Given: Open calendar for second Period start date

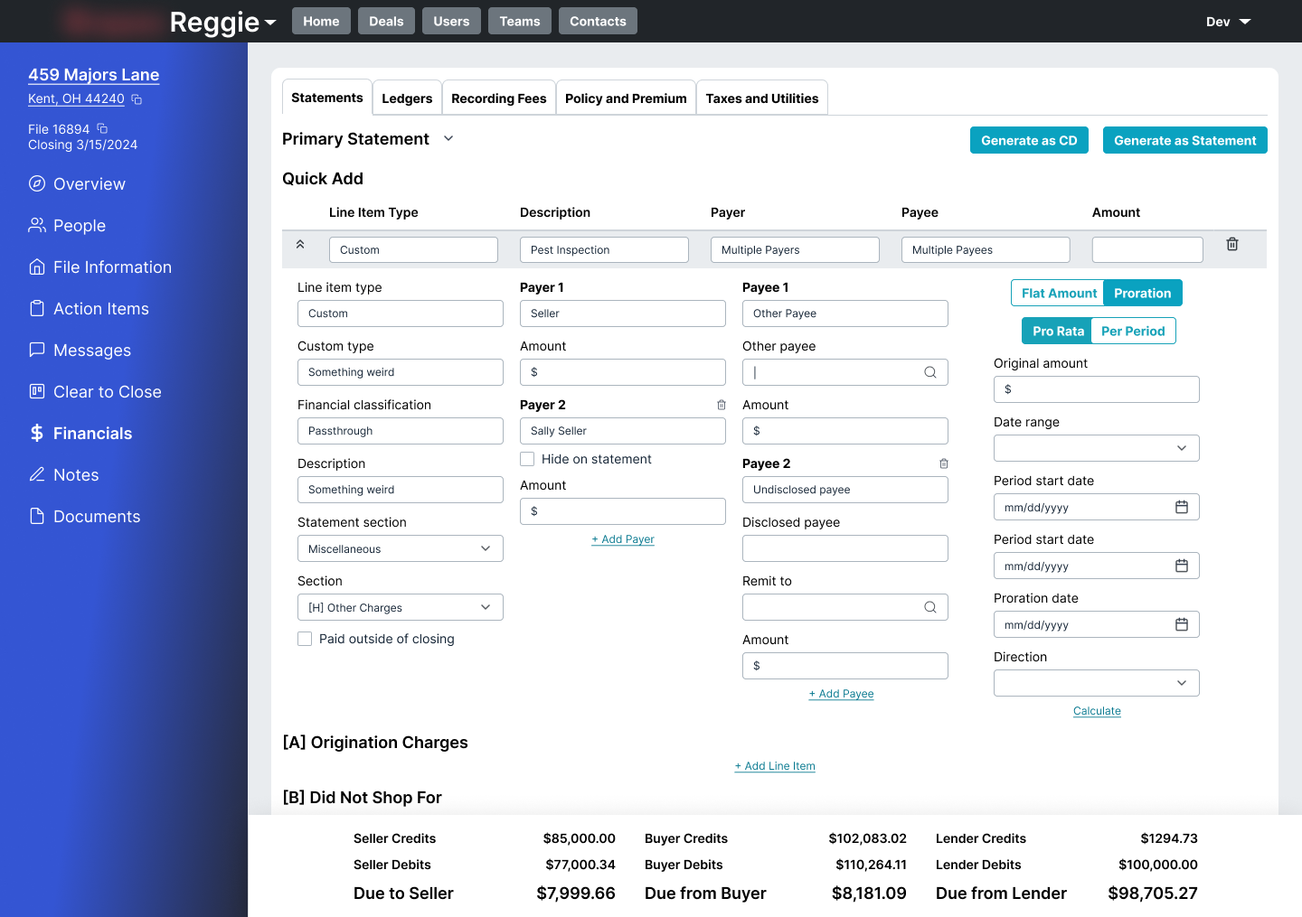Looking at the screenshot, I should [1182, 566].
